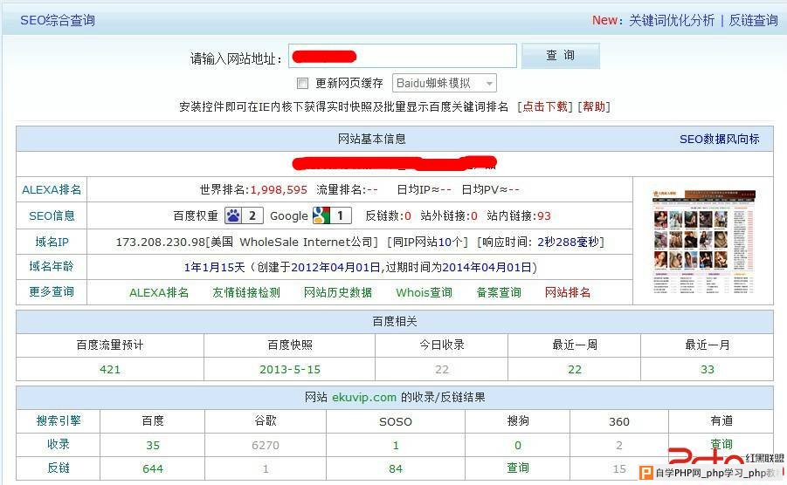Open 网站历史数据 link
Screen dimensions: 787x485
point(338,292)
